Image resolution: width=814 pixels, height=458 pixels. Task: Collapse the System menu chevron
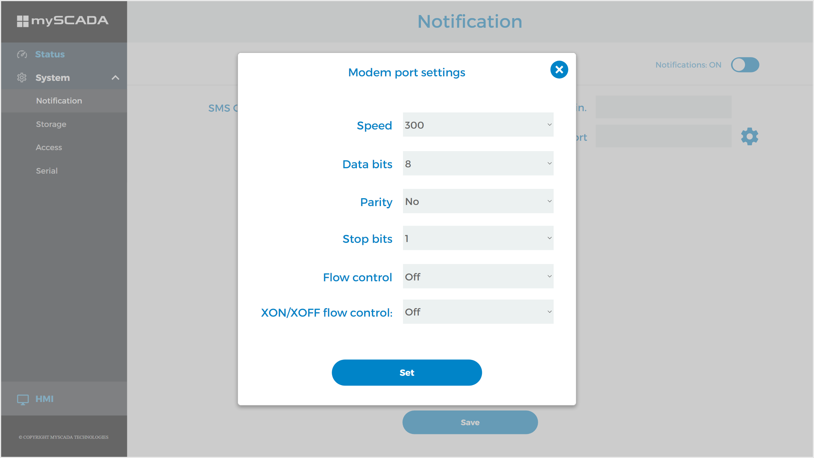click(x=115, y=78)
